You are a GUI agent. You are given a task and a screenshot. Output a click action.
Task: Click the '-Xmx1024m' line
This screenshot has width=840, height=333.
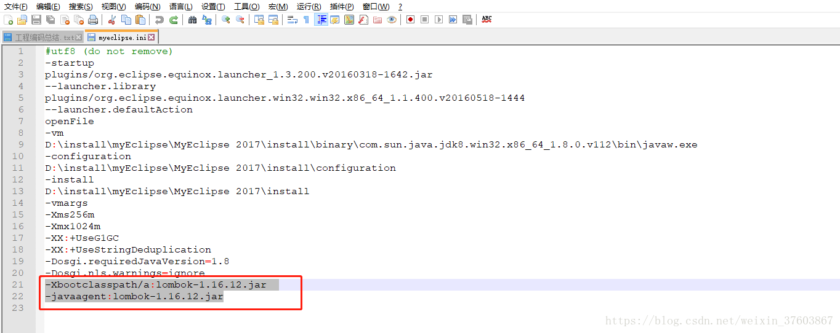point(73,227)
